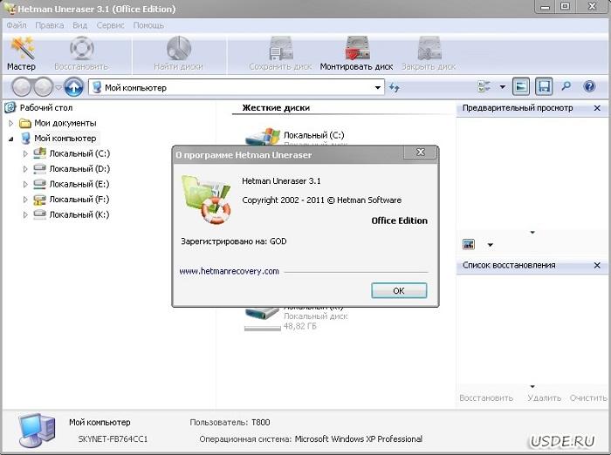The image size is (611, 455).
Task: Toggle the preview pane view button
Action: [521, 87]
